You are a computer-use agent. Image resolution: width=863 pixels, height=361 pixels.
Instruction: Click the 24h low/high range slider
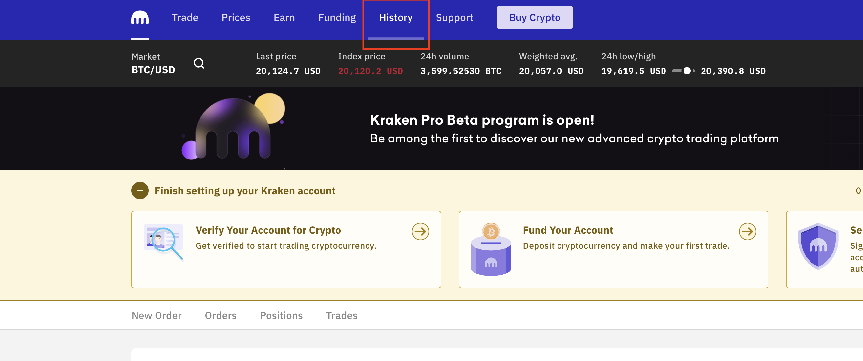click(683, 71)
